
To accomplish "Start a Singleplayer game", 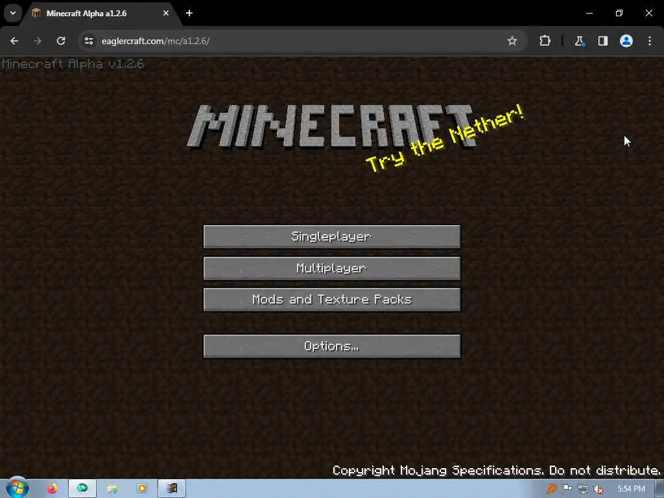I will click(x=331, y=236).
